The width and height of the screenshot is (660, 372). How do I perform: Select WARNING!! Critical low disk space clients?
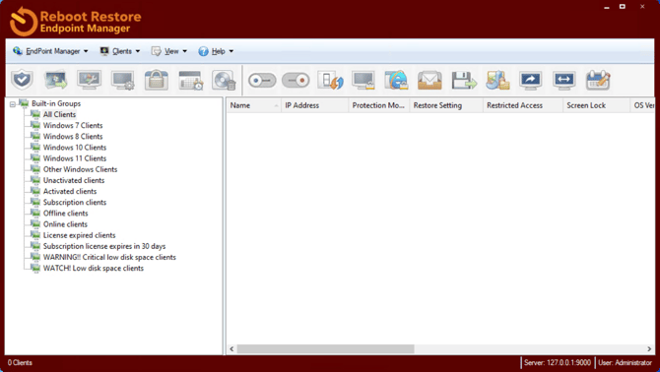(109, 257)
